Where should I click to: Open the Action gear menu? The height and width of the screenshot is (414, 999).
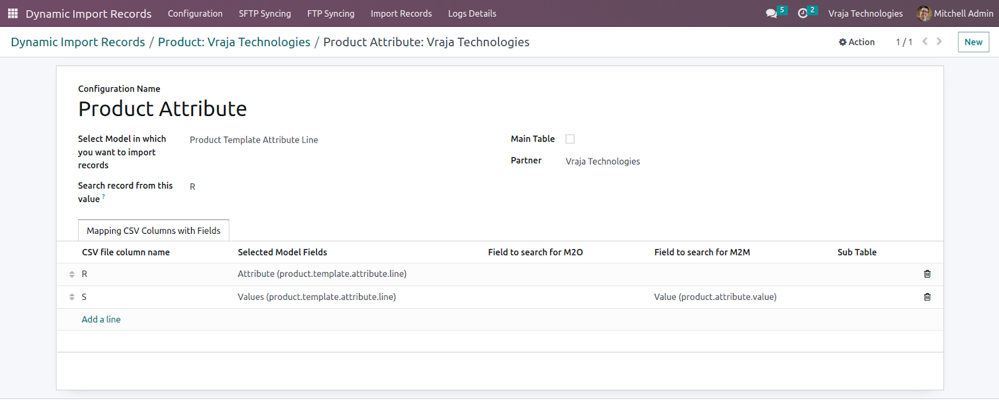(857, 42)
